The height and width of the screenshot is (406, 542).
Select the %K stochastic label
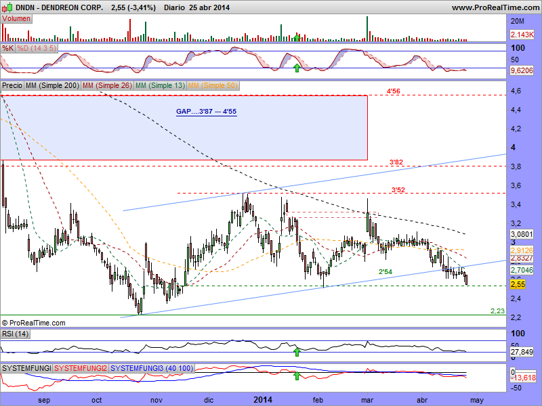tap(7, 48)
